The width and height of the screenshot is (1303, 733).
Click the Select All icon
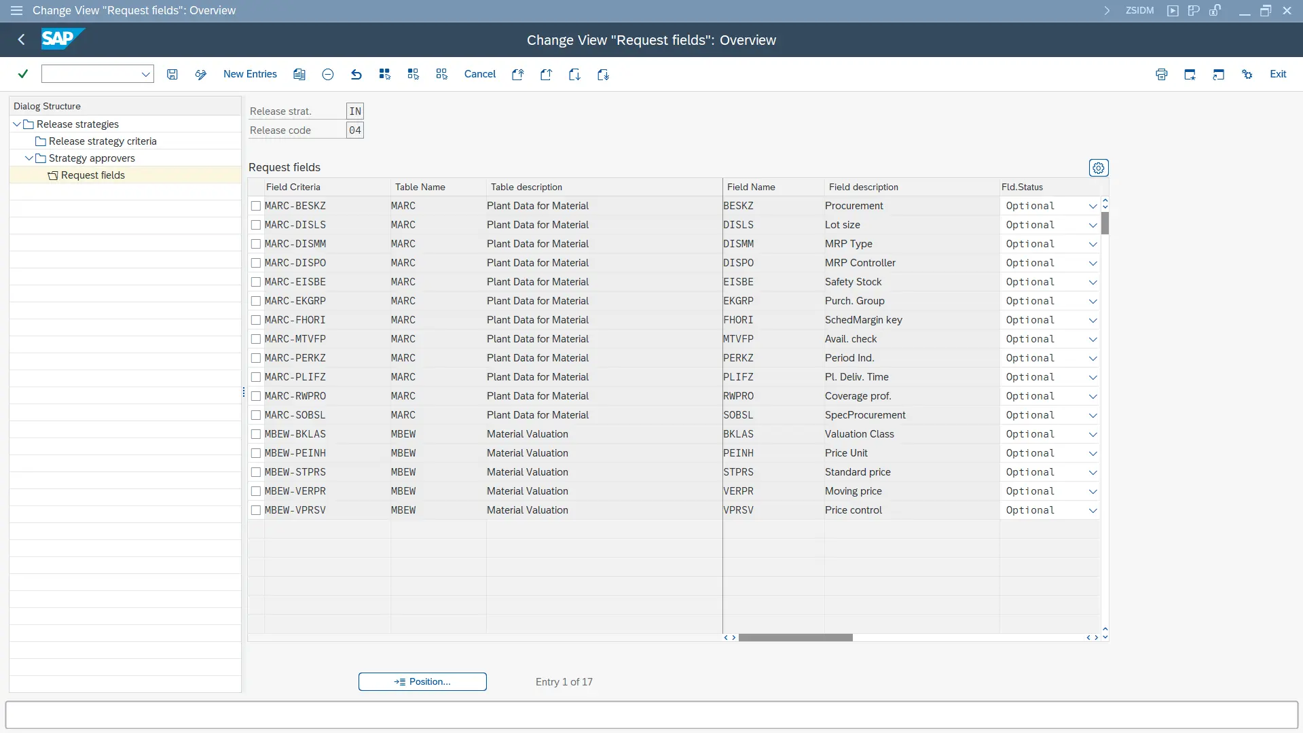[x=385, y=75]
